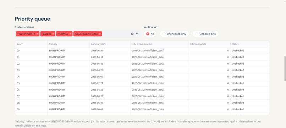Select Unchecked only verification option
The width and height of the screenshot is (286, 128).
174,34
